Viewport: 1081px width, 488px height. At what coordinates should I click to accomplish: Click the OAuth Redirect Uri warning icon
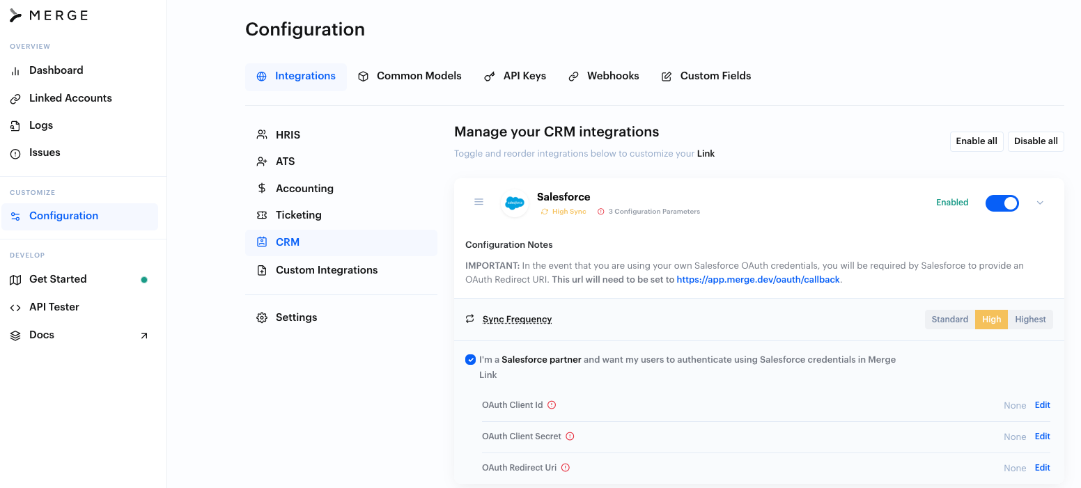[x=566, y=468]
